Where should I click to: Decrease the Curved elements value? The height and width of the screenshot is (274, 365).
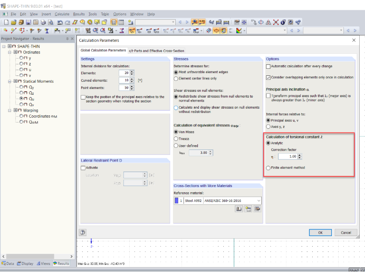click(132, 82)
